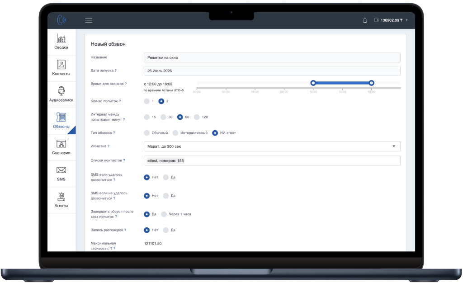463x283 pixels.
Task: Open the Сводка chart icon
Action: [61, 38]
